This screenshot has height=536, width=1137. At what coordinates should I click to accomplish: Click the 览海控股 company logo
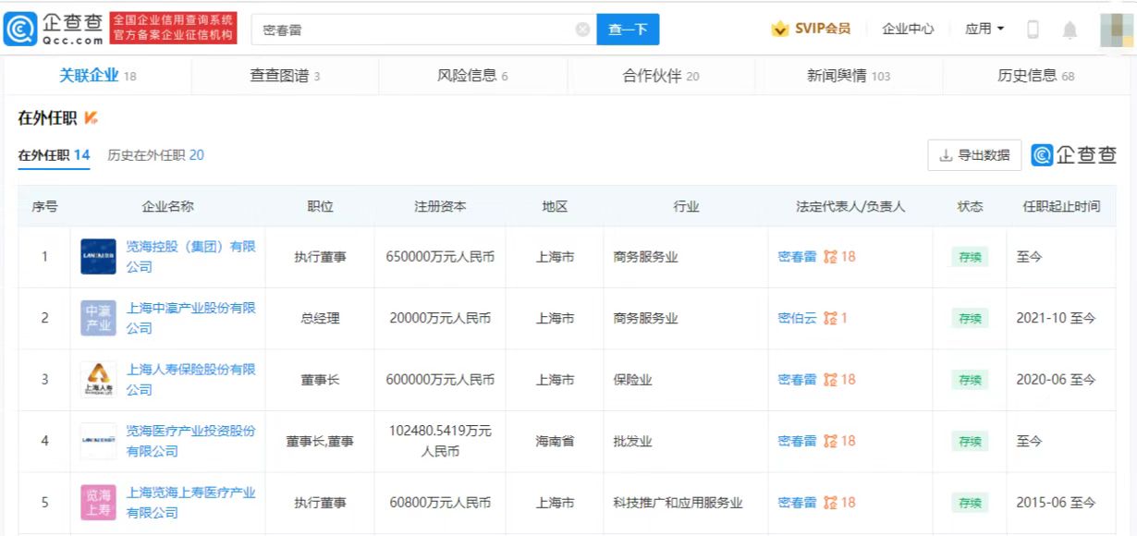[x=98, y=257]
